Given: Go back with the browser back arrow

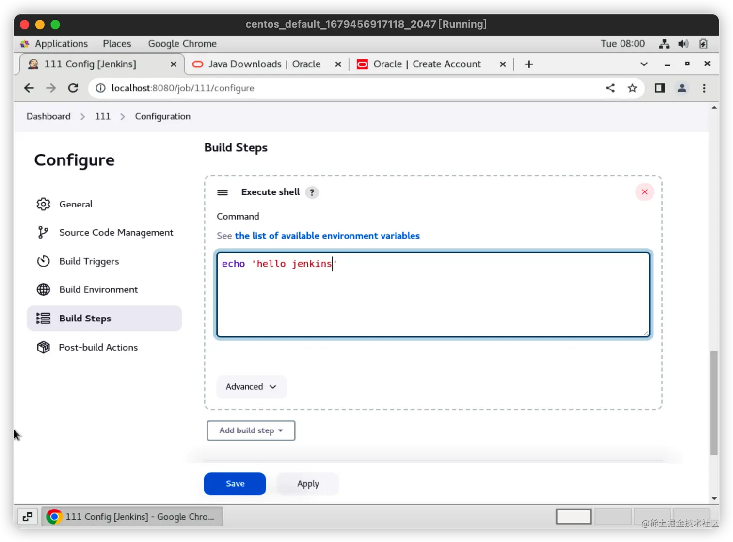Looking at the screenshot, I should 29,88.
